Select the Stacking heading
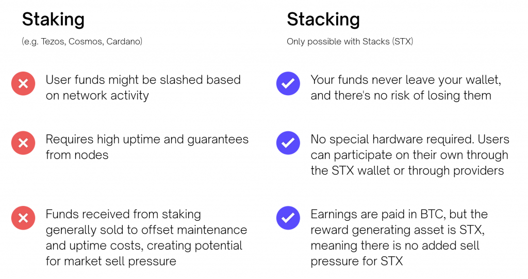The height and width of the screenshot is (279, 528). [x=323, y=20]
